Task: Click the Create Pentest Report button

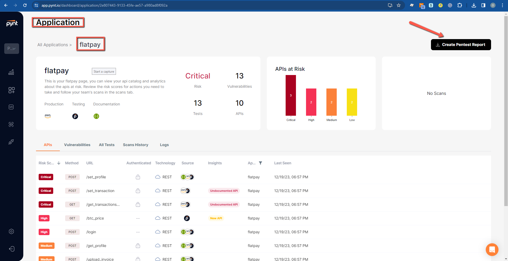Action: click(461, 45)
